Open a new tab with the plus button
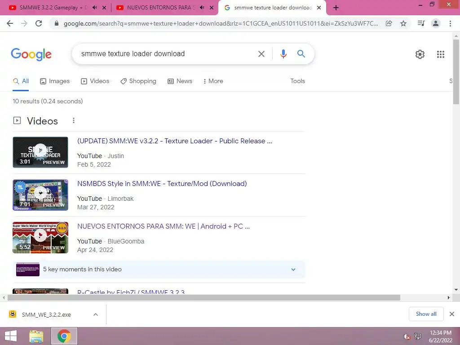460x345 pixels. (336, 8)
